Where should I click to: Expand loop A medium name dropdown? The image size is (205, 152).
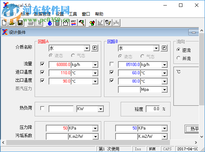click(x=87, y=48)
